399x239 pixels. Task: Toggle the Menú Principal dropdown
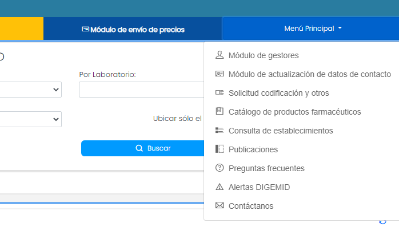313,29
